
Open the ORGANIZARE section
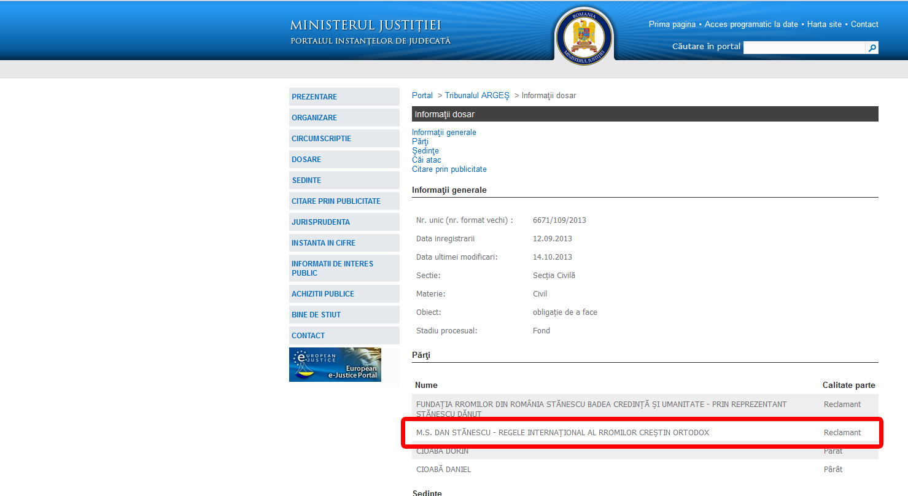(x=314, y=117)
